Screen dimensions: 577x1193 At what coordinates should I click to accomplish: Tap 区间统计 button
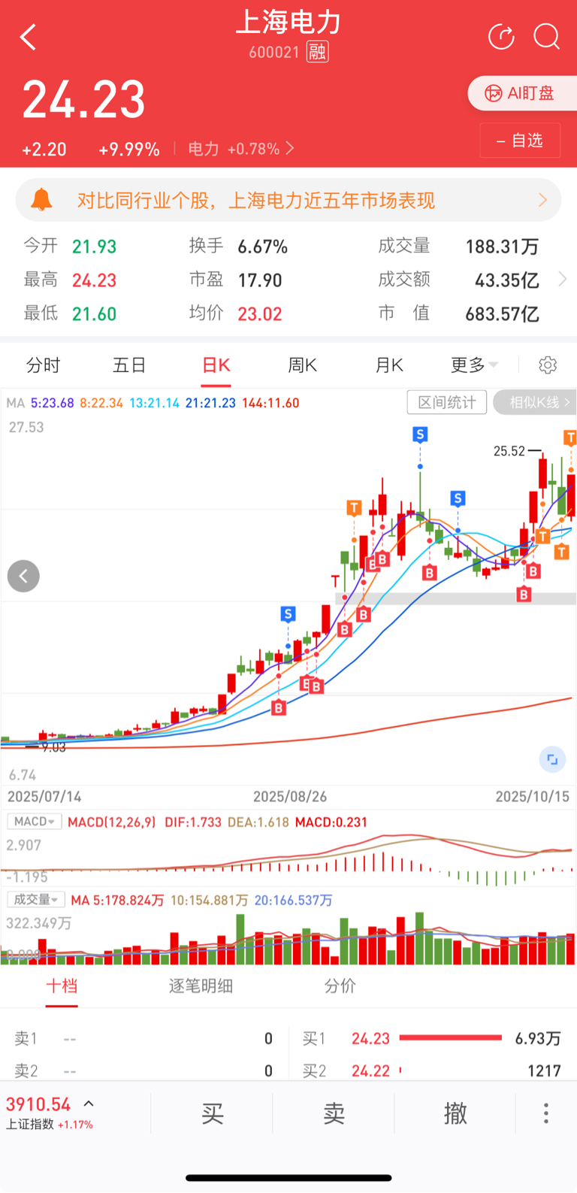(x=447, y=402)
